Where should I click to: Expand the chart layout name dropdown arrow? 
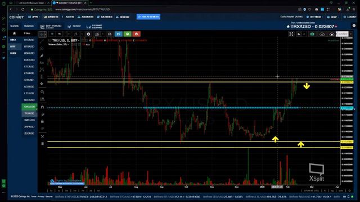click(x=350, y=34)
